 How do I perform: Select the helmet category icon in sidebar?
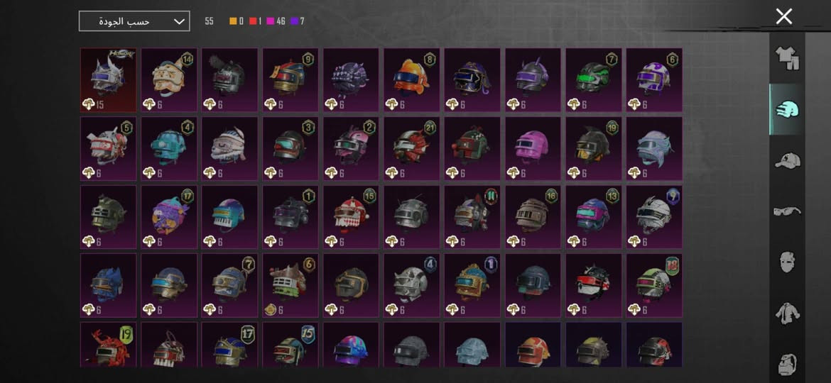[x=787, y=109]
